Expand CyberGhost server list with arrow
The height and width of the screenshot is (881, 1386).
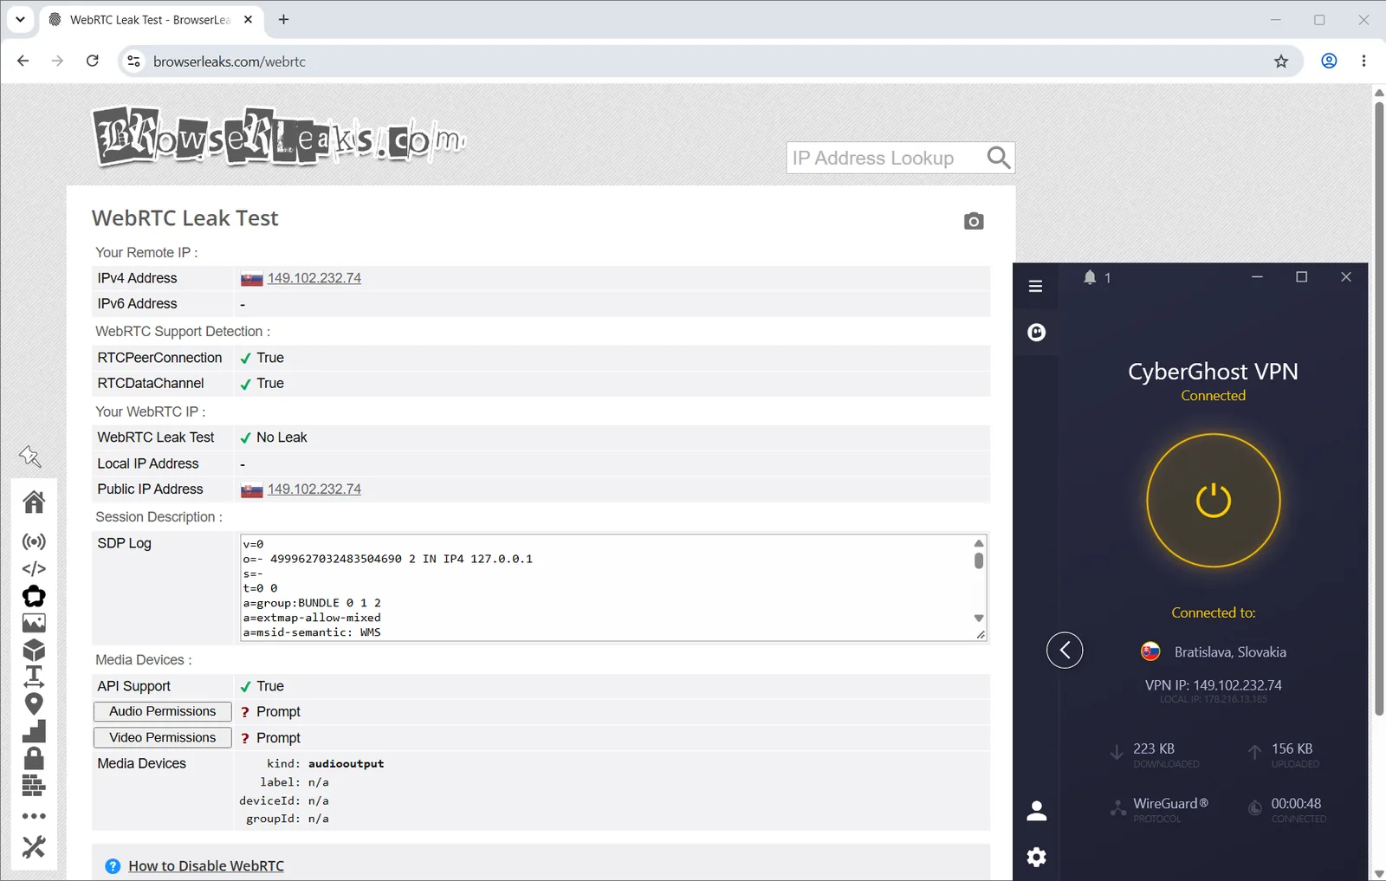pyautogui.click(x=1065, y=650)
